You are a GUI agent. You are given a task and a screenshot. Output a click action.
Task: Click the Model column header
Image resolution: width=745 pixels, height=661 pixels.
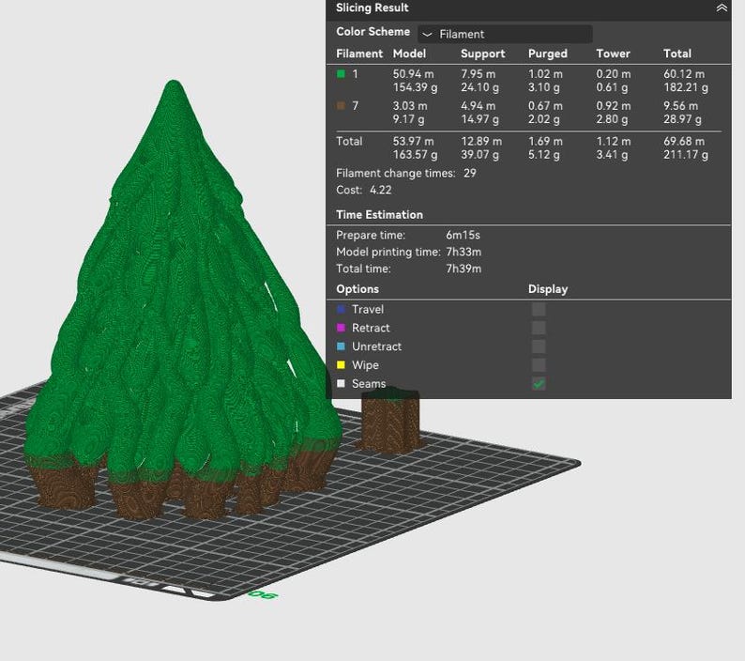(409, 54)
